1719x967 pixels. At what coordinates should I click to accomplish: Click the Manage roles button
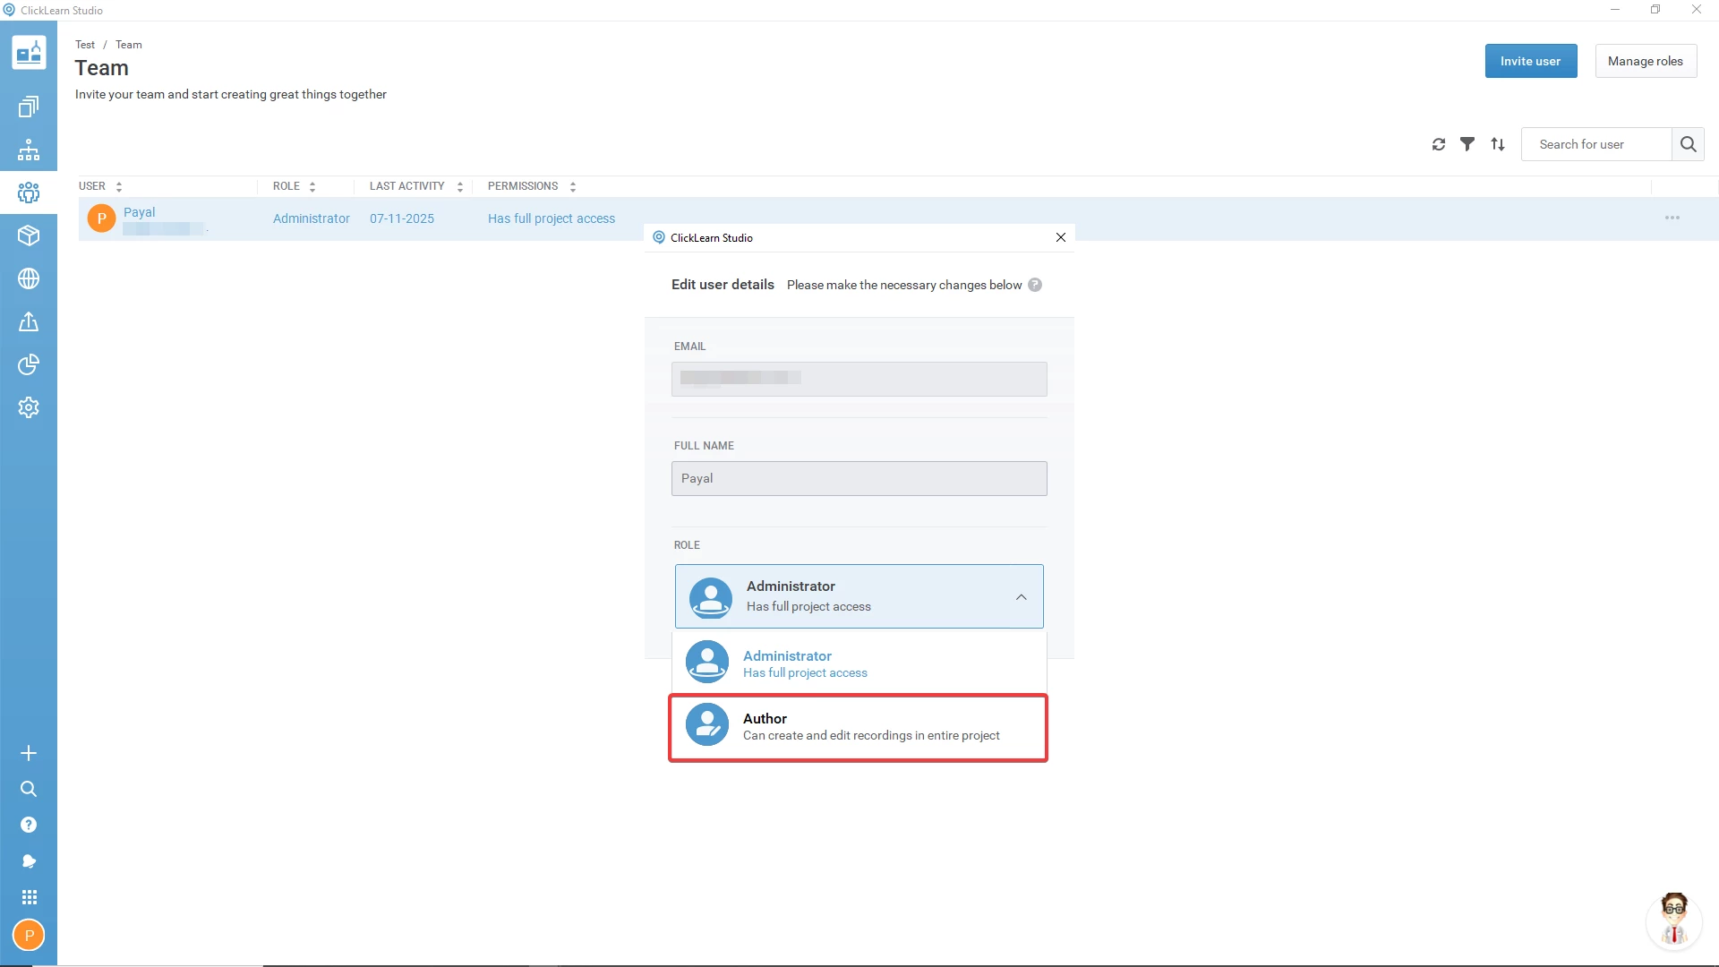click(x=1645, y=61)
